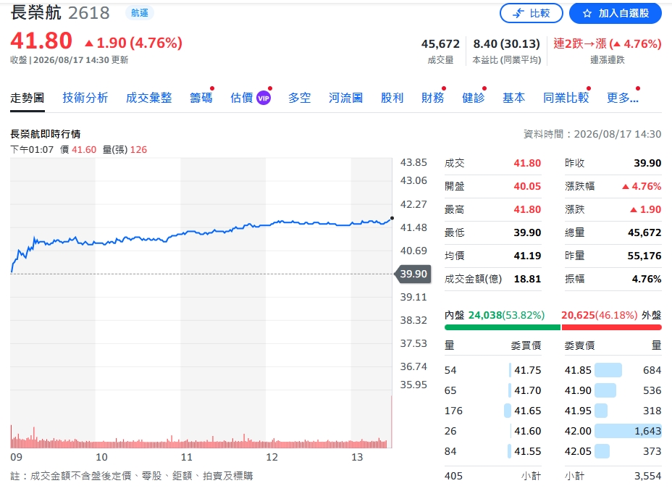Click the 39.90 previous close marker

tap(413, 274)
